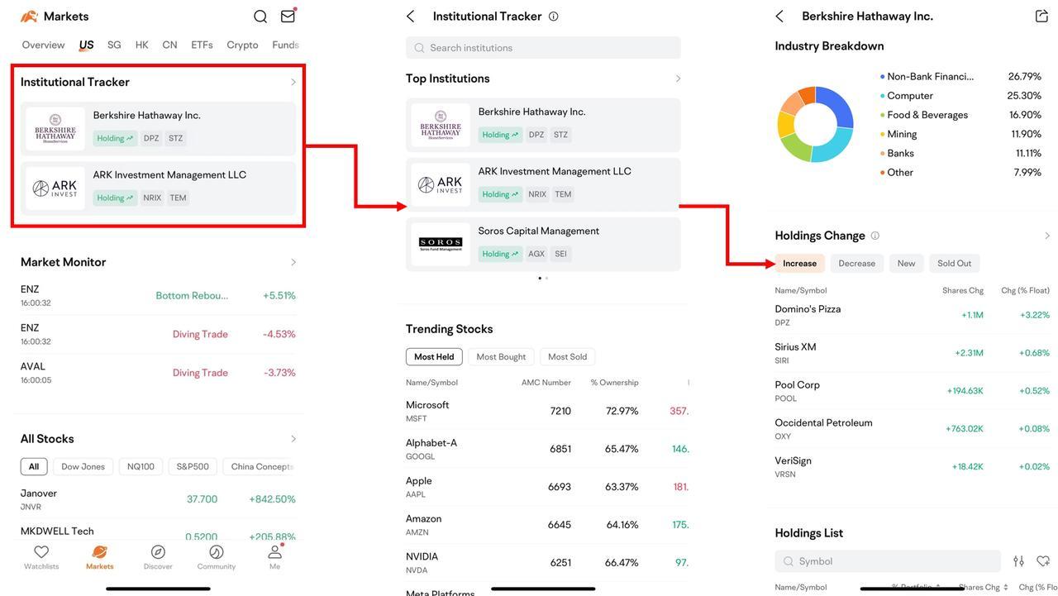Expand Institutional Tracker chevron on Markets screen
The height and width of the screenshot is (596, 1058).
tap(293, 82)
